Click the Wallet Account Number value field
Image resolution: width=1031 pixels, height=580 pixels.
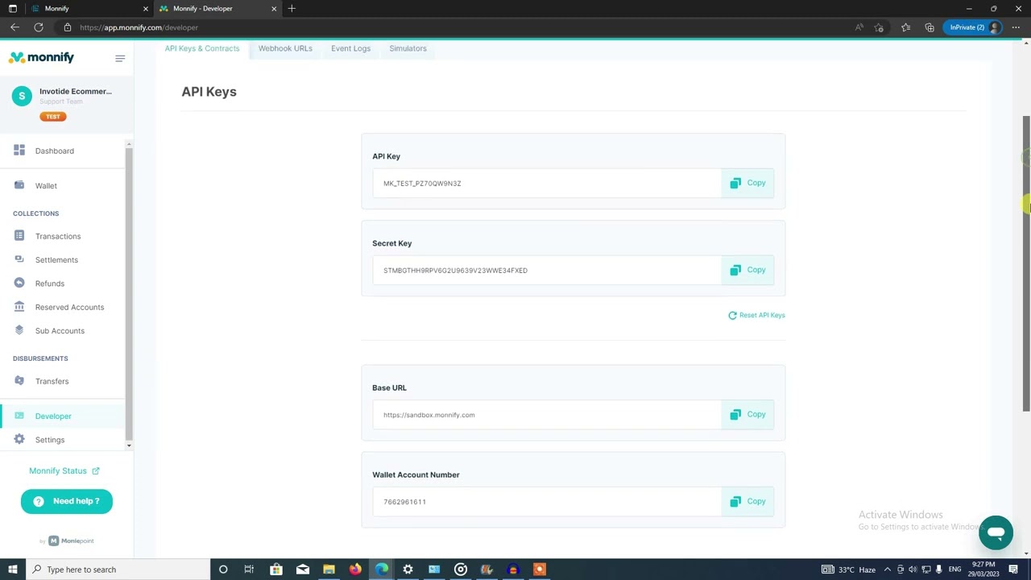coord(546,501)
